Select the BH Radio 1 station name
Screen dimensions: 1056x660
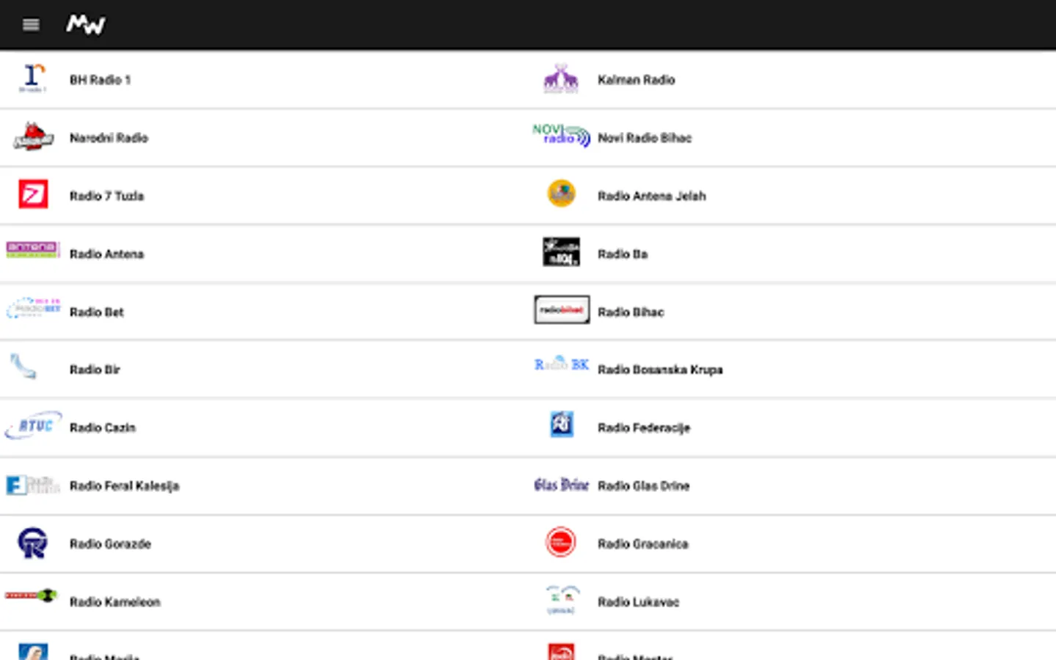[100, 80]
